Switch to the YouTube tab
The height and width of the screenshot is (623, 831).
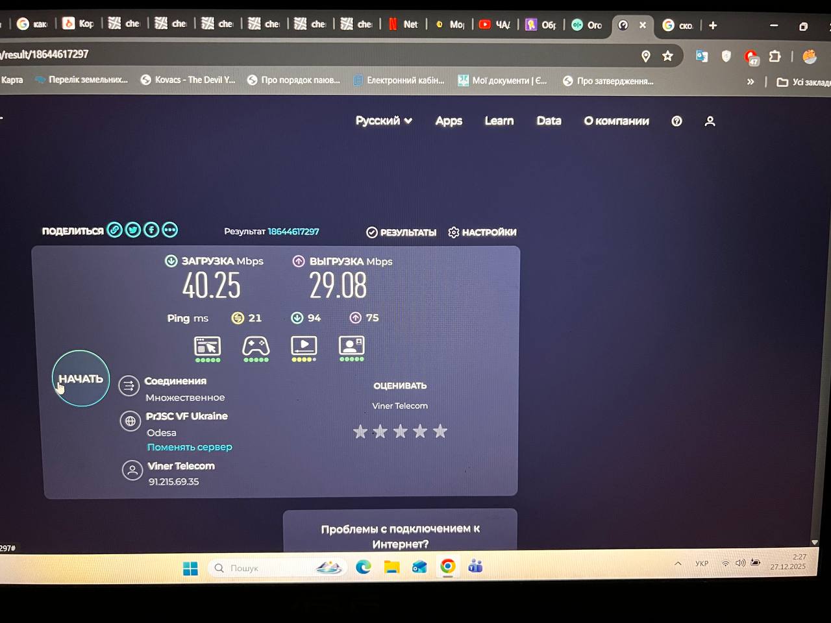click(495, 25)
